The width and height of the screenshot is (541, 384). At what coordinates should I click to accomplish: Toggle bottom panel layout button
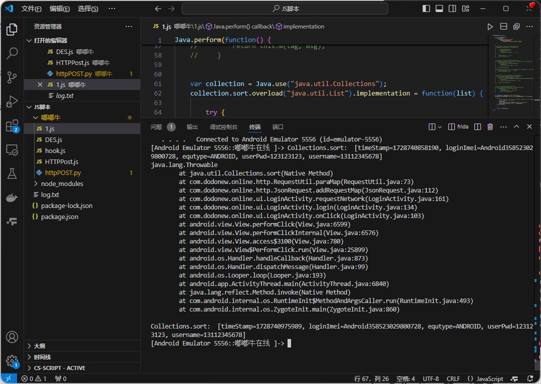point(439,8)
